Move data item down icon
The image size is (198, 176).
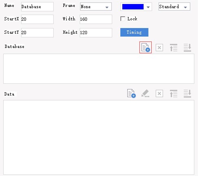pyautogui.click(x=187, y=93)
